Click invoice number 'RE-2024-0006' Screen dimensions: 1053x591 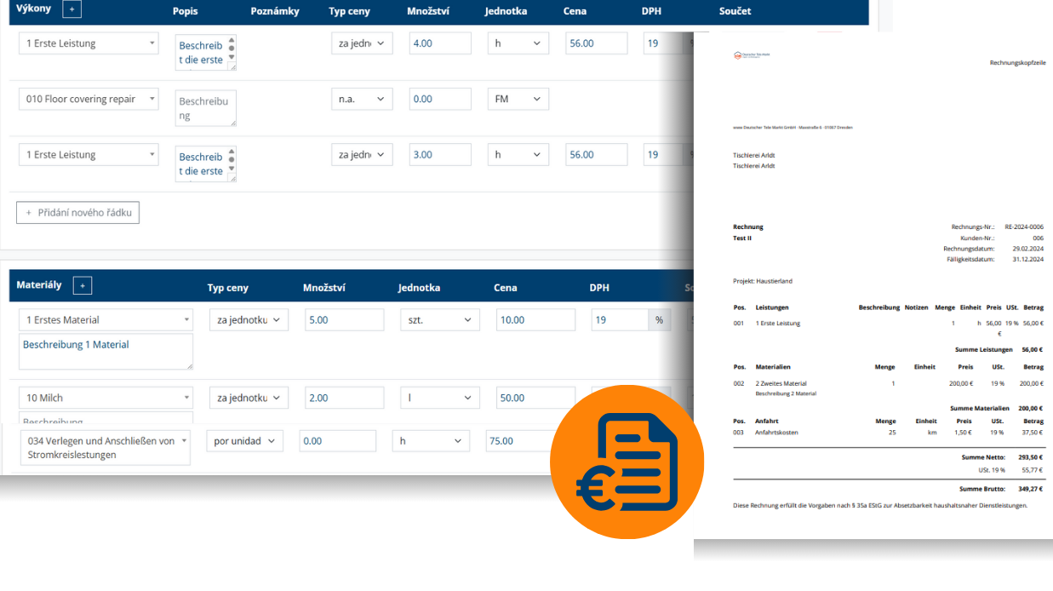[1024, 227]
